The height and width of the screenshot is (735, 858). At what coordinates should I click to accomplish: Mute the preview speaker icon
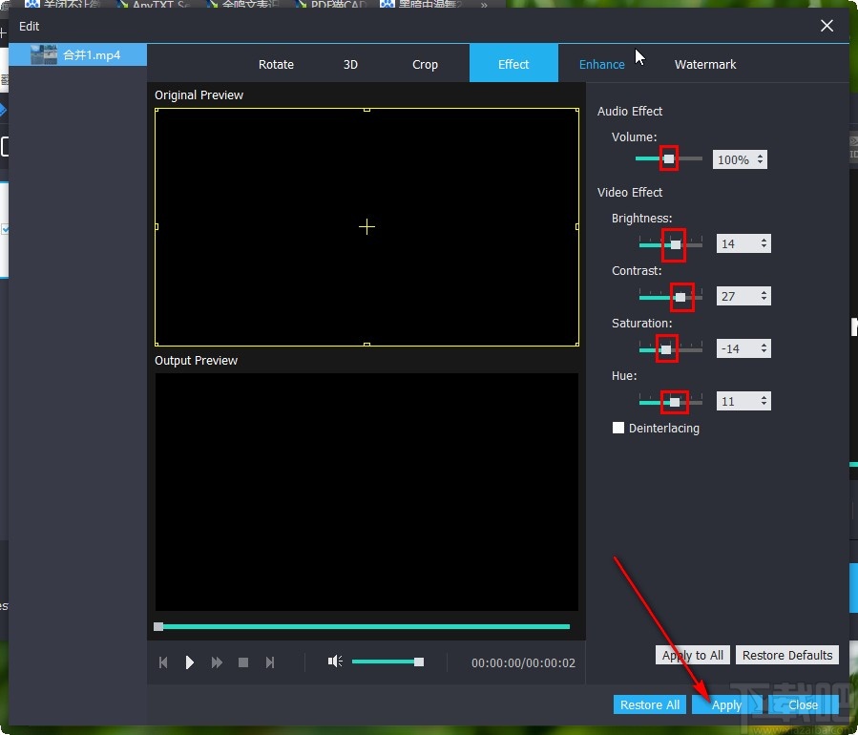pyautogui.click(x=335, y=661)
